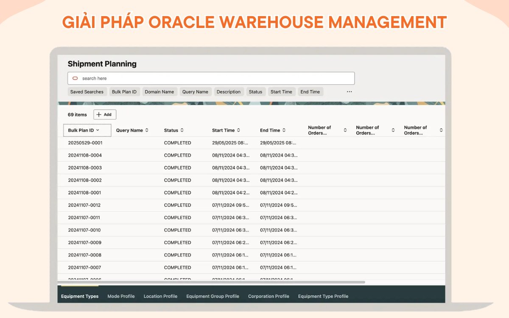Select the Description filter chip
509x318 pixels.
tap(229, 92)
